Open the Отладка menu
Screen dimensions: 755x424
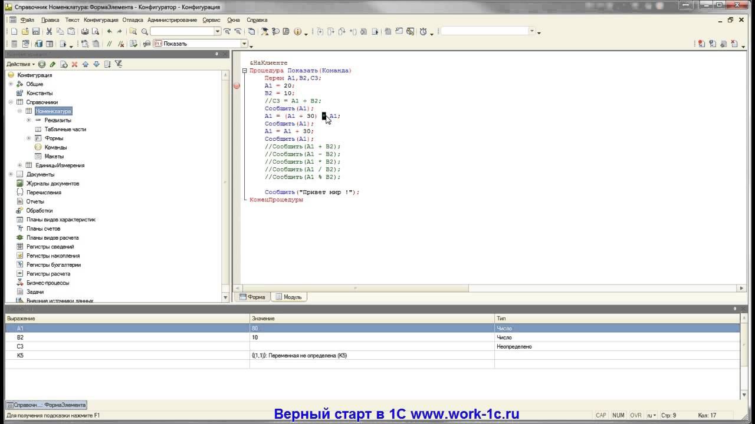click(x=133, y=20)
